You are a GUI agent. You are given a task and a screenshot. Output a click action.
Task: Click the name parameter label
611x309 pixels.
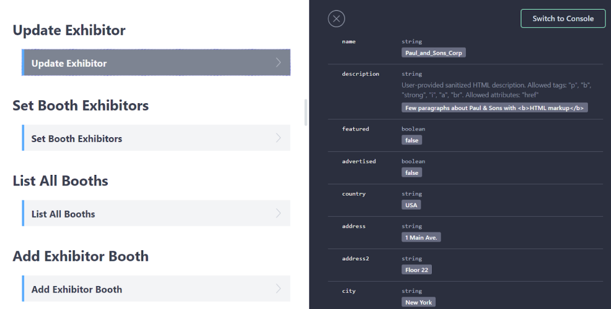pos(349,41)
